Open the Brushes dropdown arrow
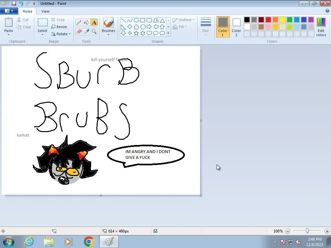331x248 pixels. click(108, 35)
